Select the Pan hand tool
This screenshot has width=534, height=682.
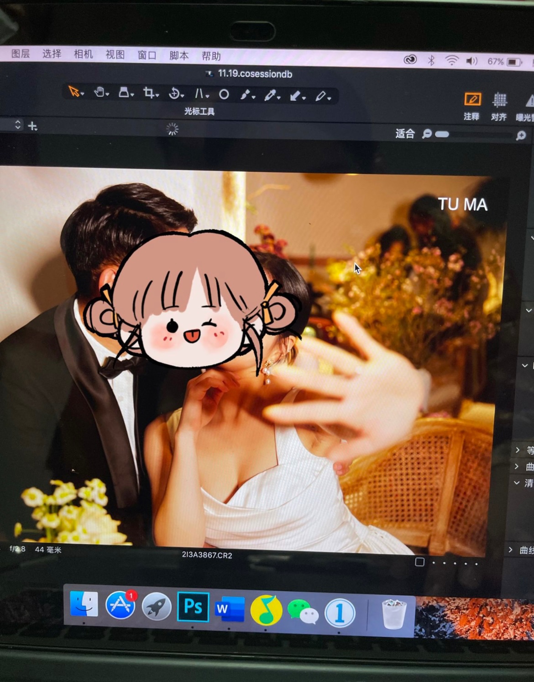point(99,92)
